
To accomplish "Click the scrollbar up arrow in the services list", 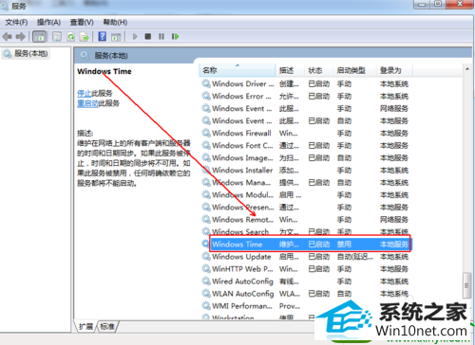I will coord(467,69).
